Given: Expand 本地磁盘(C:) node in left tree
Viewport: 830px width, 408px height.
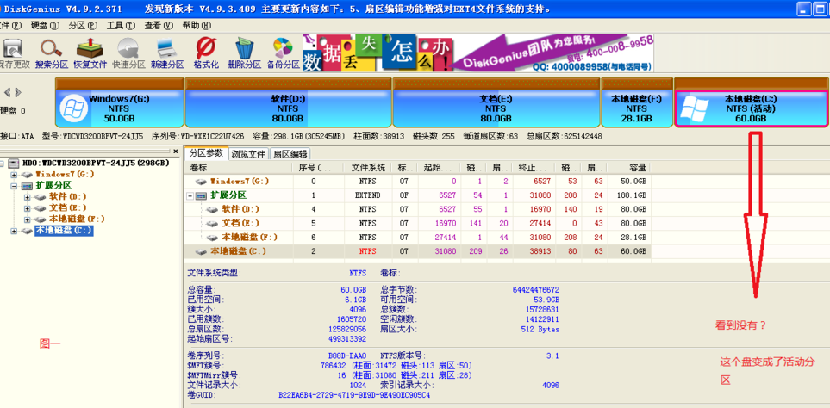Looking at the screenshot, I should click(x=14, y=231).
